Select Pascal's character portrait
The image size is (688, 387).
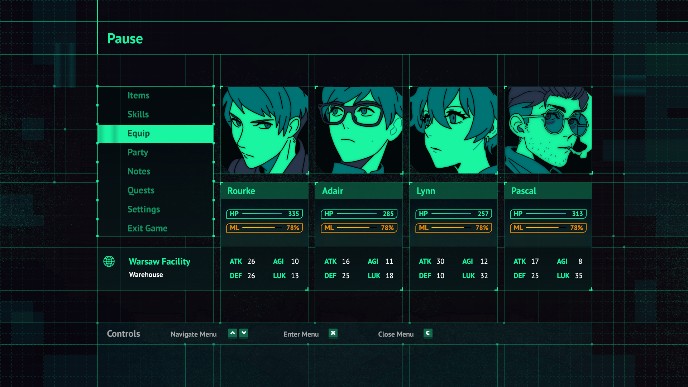pyautogui.click(x=548, y=130)
